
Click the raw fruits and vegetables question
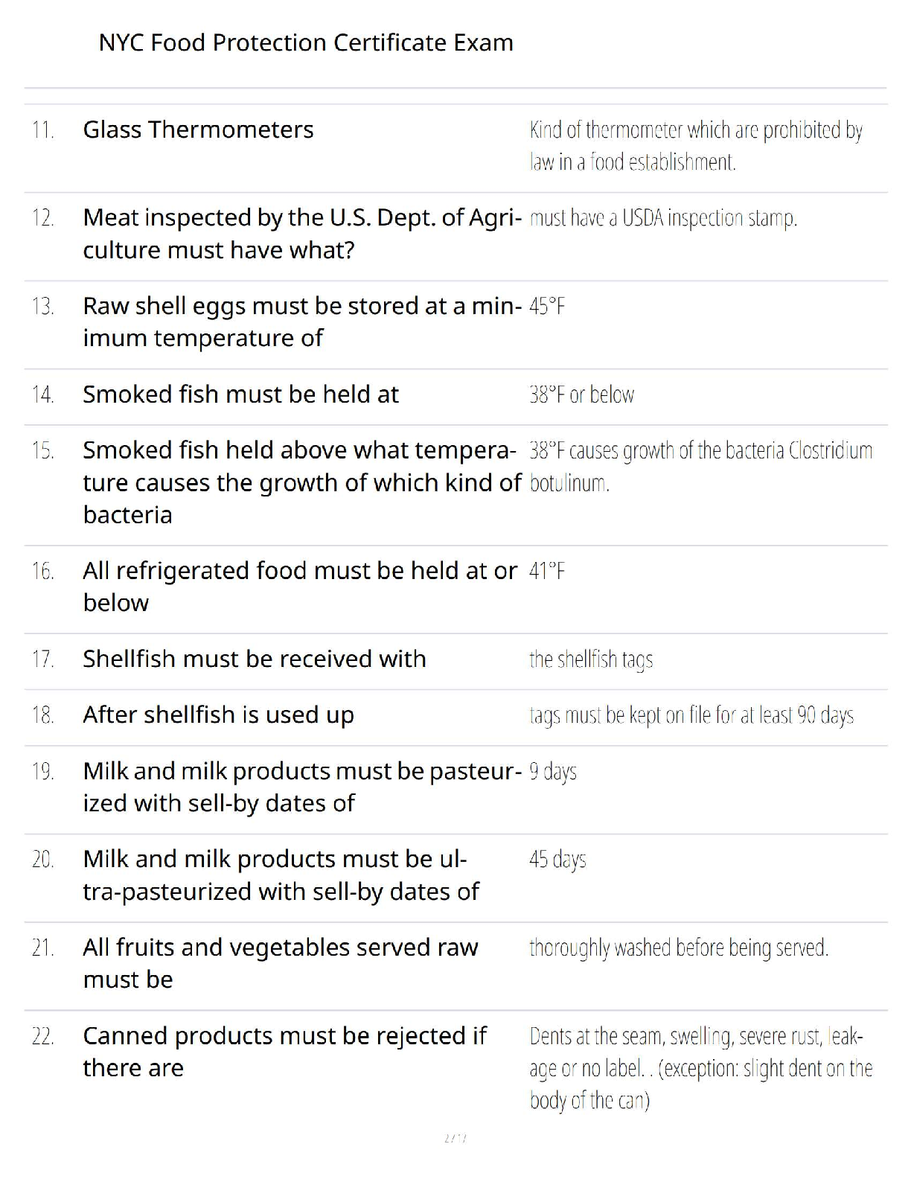(280, 963)
